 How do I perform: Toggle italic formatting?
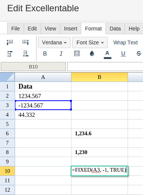(x=61, y=54)
